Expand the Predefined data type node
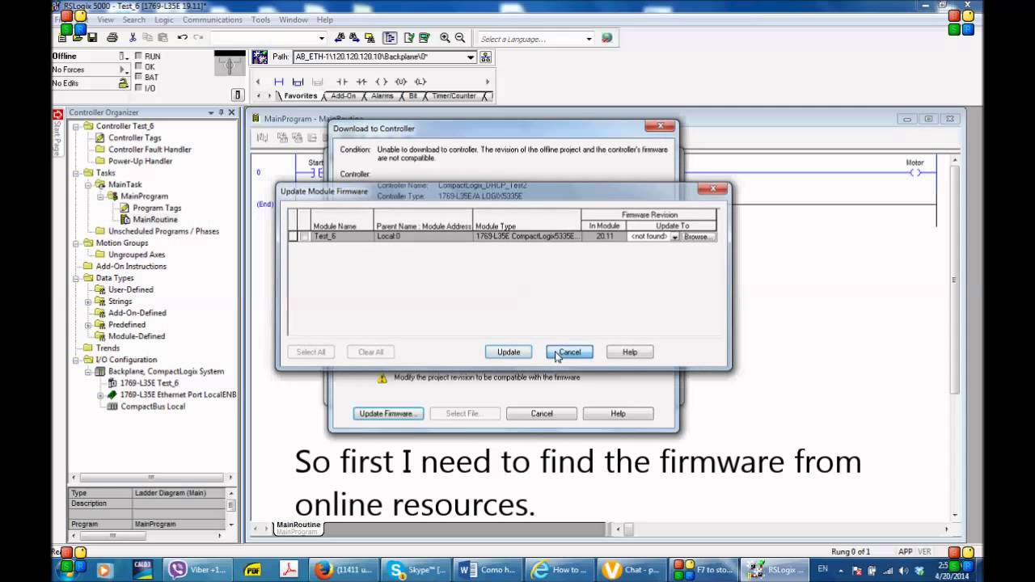This screenshot has height=582, width=1035. click(88, 325)
